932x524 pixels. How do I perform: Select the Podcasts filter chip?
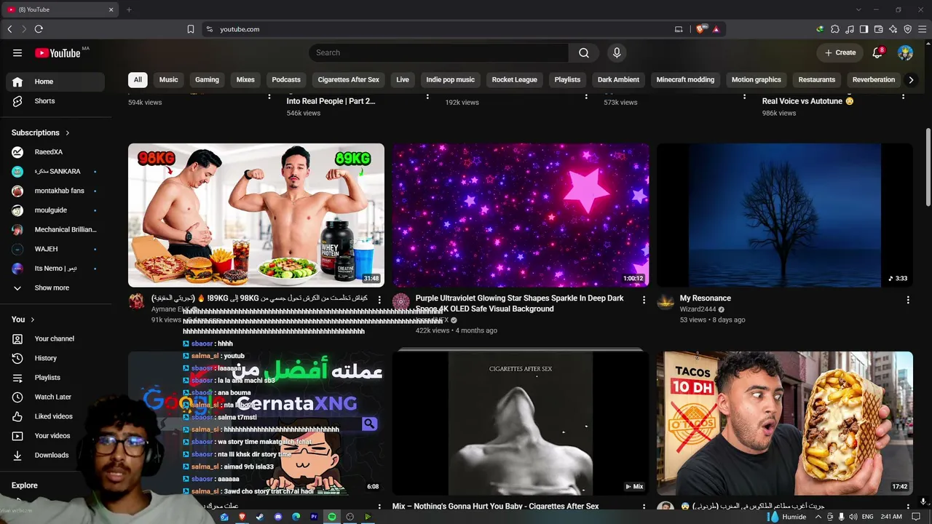point(286,80)
